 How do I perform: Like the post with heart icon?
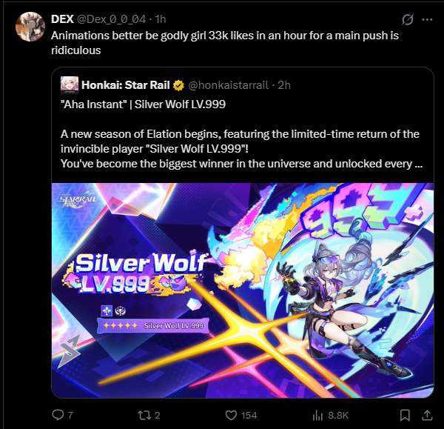(x=231, y=416)
